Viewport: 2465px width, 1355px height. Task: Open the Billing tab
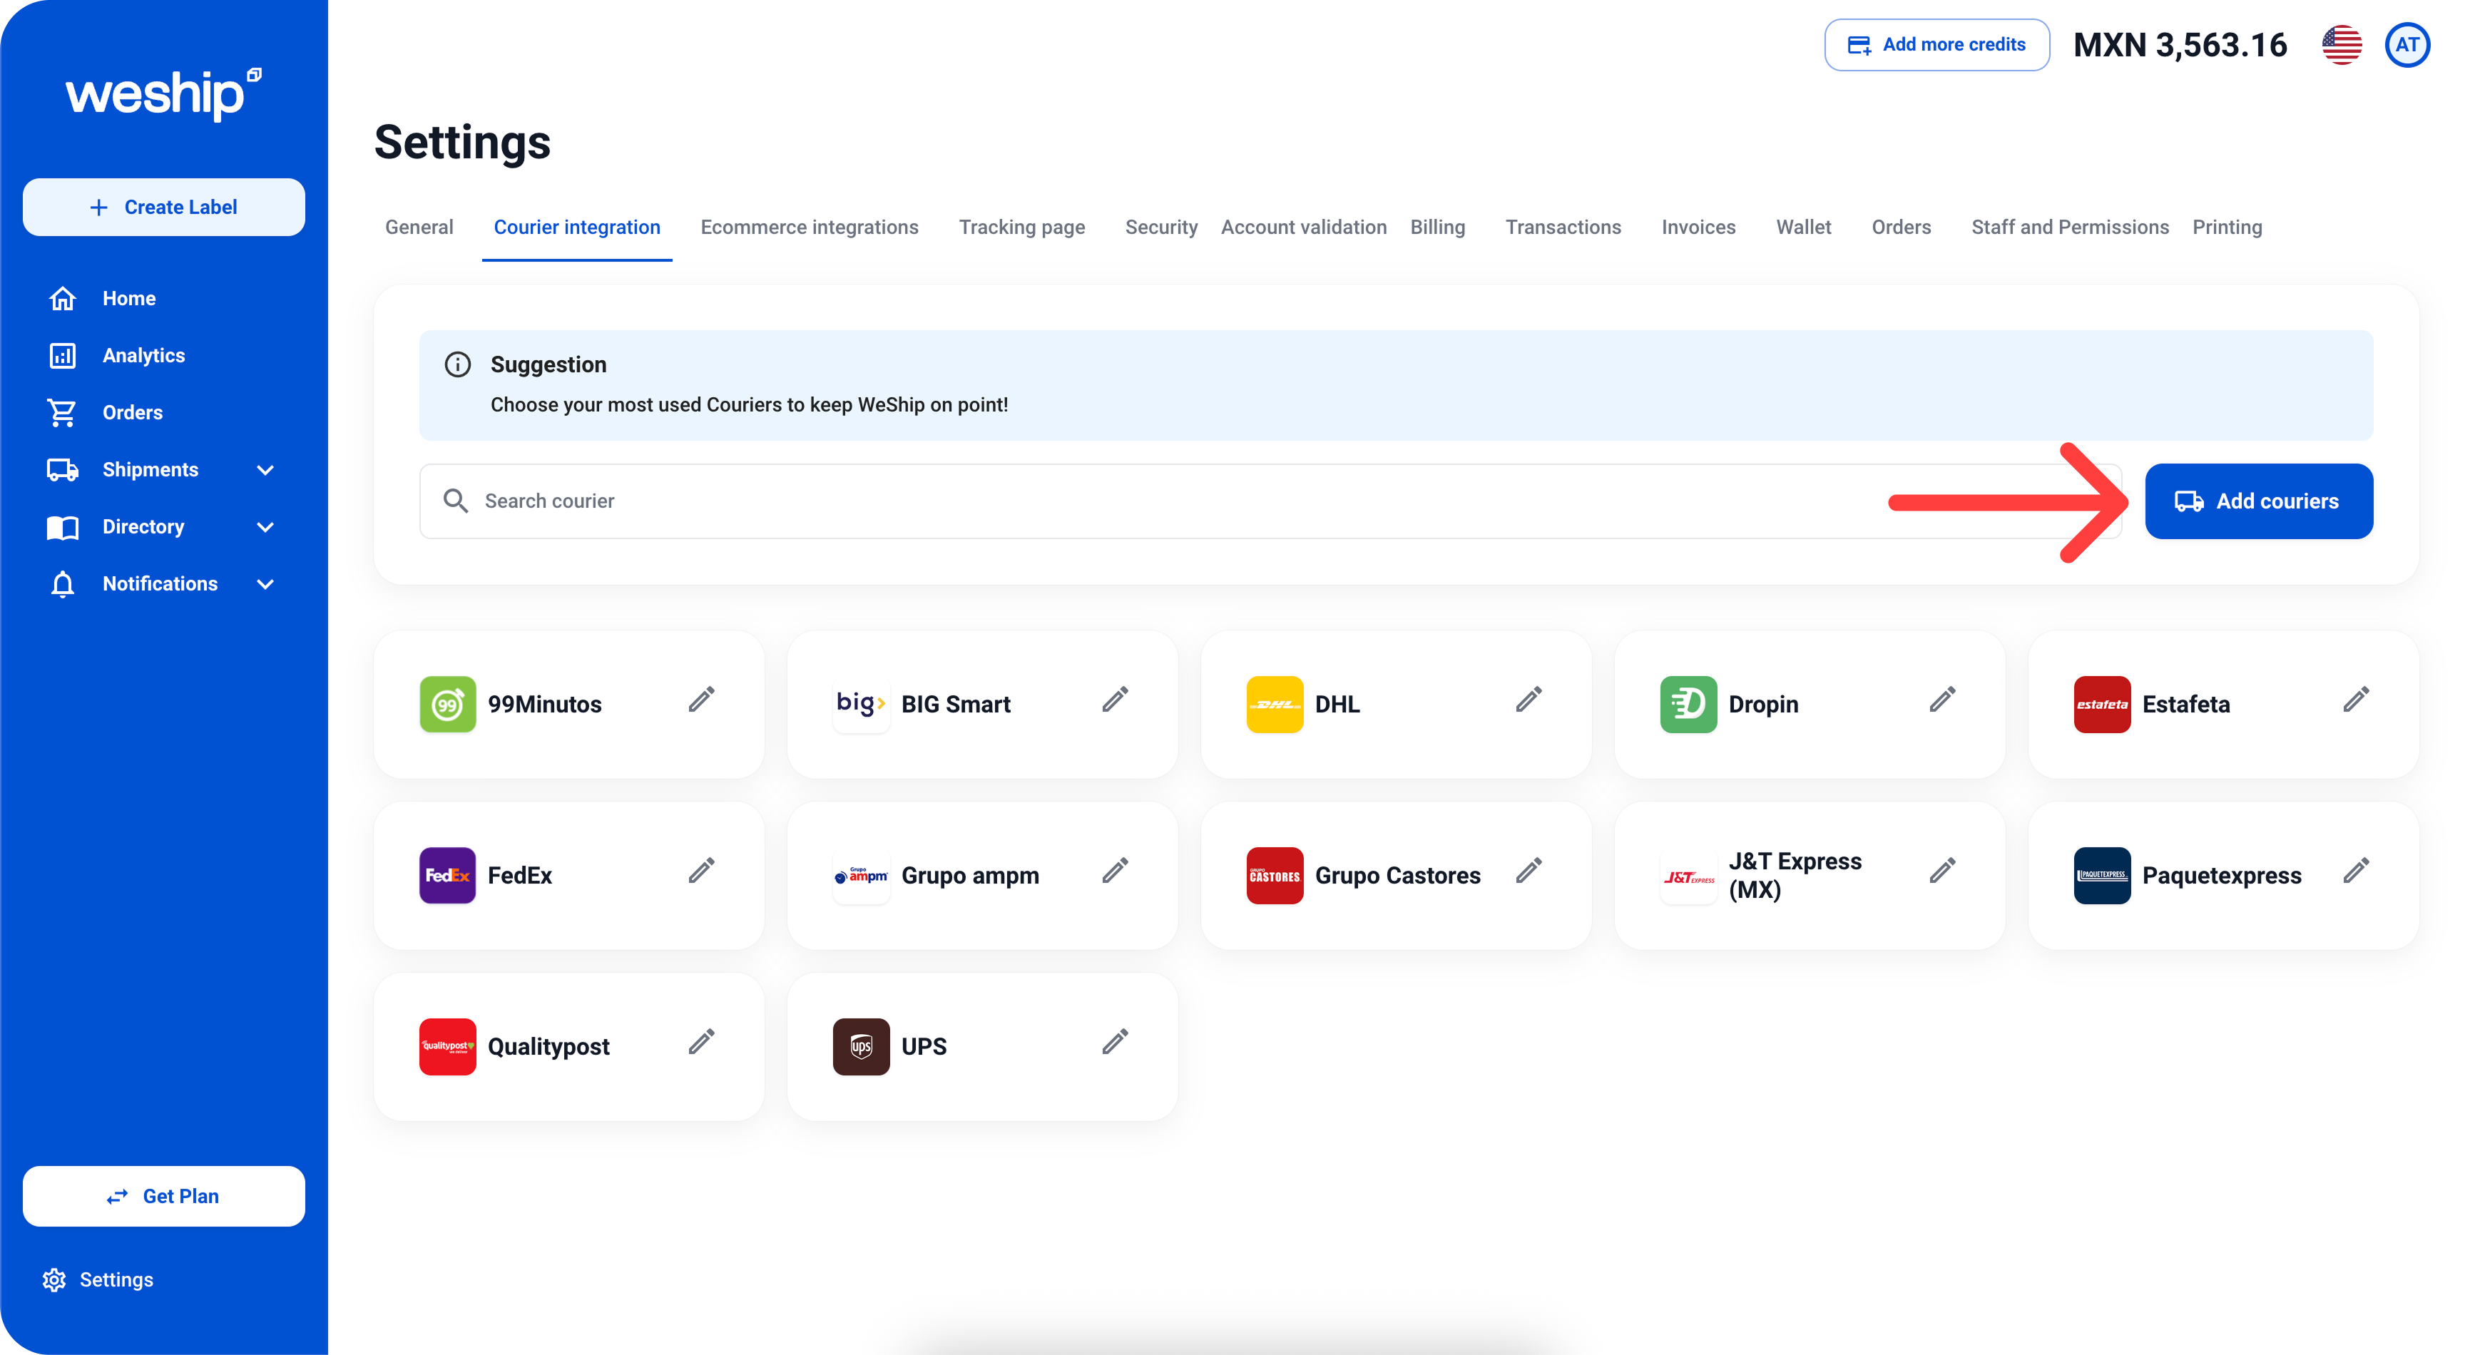1437,227
